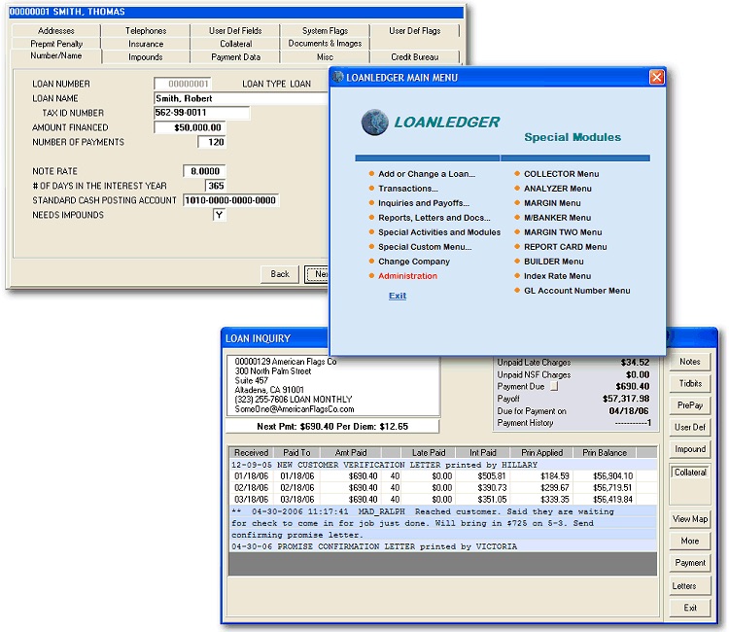Screen dimensions: 729x632
Task: Click the View Map button
Action: pos(690,519)
